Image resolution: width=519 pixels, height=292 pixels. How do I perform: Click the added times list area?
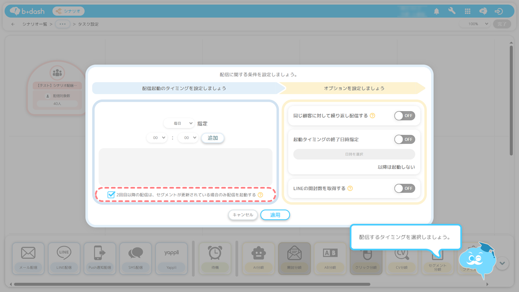tap(185, 167)
